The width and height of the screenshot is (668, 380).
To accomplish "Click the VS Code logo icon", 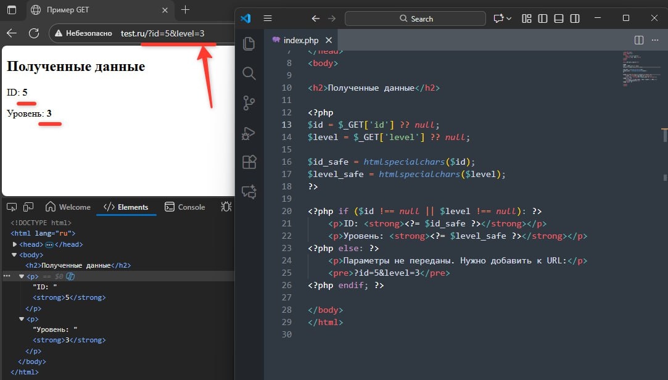I will click(x=246, y=19).
